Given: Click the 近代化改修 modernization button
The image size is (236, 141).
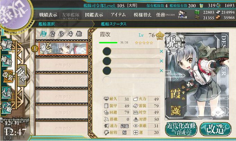Looking at the screenshot, I should coord(181,129).
